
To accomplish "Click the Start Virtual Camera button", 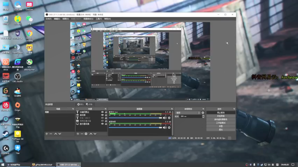I will point(221,119).
